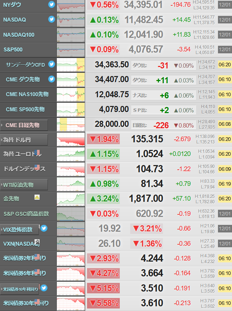
Task: Click the Twitter icon in the NYダウ row
Action: (x=51, y=4)
